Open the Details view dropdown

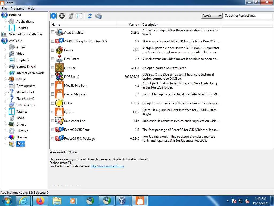click(x=212, y=16)
